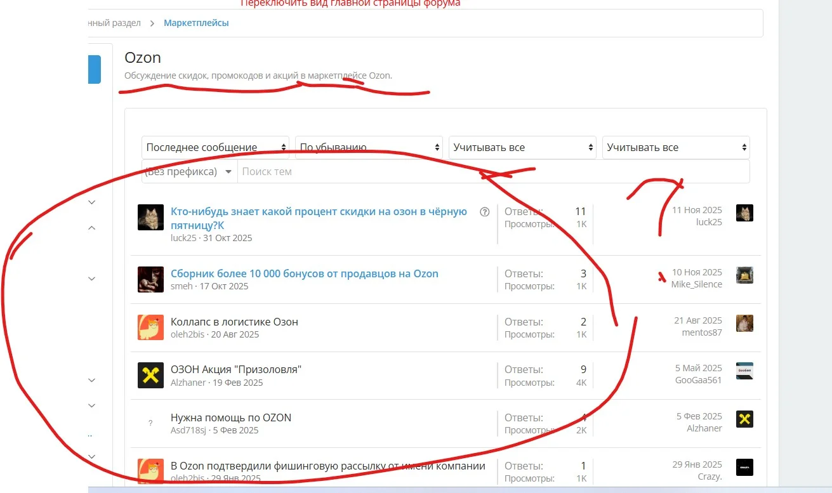
Task: Click mentos87's small avatar in the last post column
Action: click(x=744, y=323)
